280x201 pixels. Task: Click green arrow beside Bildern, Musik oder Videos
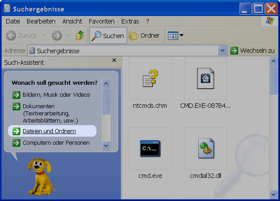16,95
